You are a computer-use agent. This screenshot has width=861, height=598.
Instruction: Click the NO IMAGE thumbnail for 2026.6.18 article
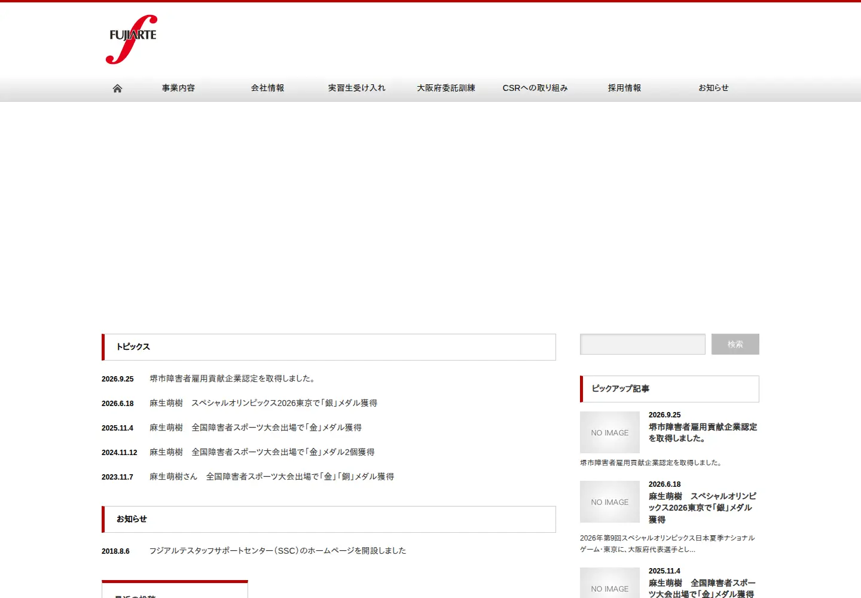[x=610, y=502]
